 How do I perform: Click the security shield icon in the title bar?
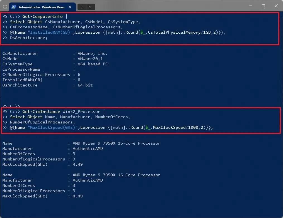(x=4, y=7)
